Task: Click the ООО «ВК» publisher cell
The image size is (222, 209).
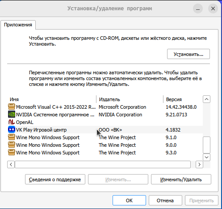Action: click(x=110, y=130)
